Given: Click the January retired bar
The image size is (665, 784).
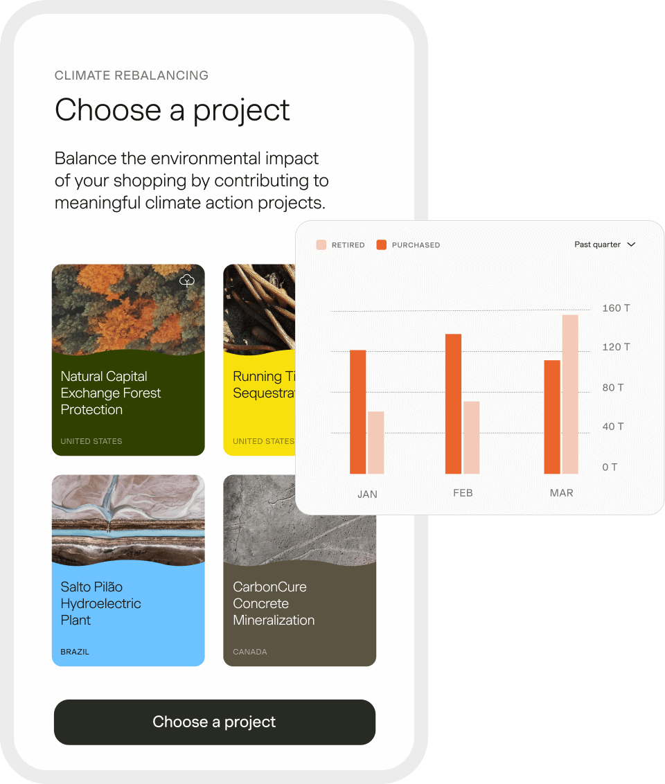Looking at the screenshot, I should pos(376,443).
